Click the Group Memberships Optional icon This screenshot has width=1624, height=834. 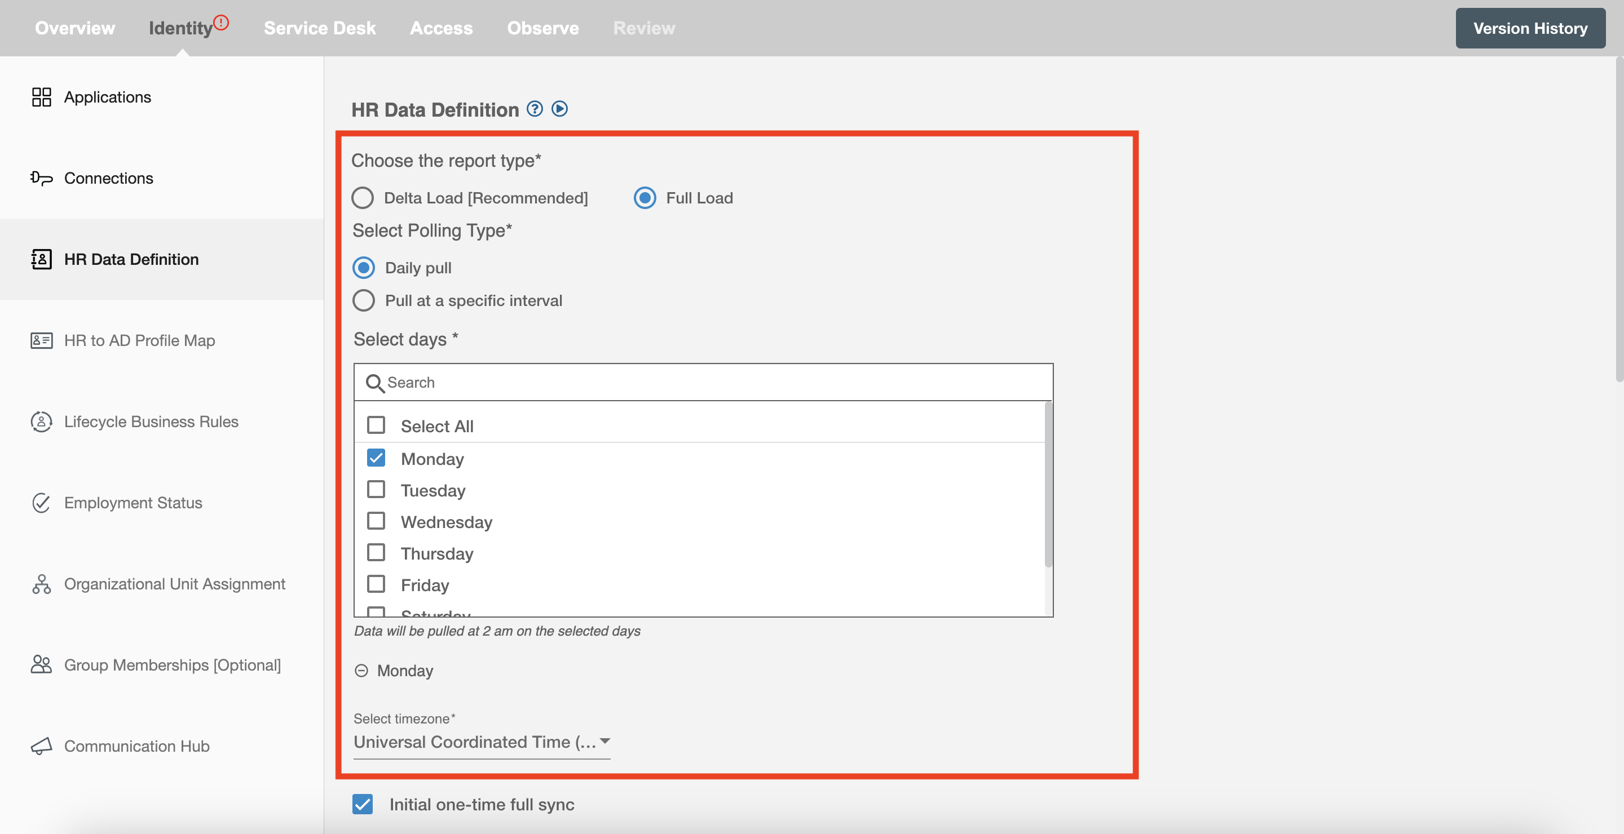point(41,665)
